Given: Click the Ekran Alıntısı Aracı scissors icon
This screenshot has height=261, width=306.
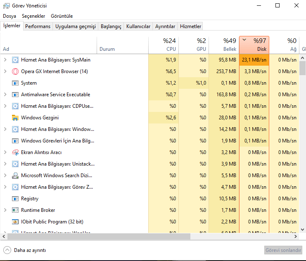Looking at the screenshot, I should [x=15, y=152].
